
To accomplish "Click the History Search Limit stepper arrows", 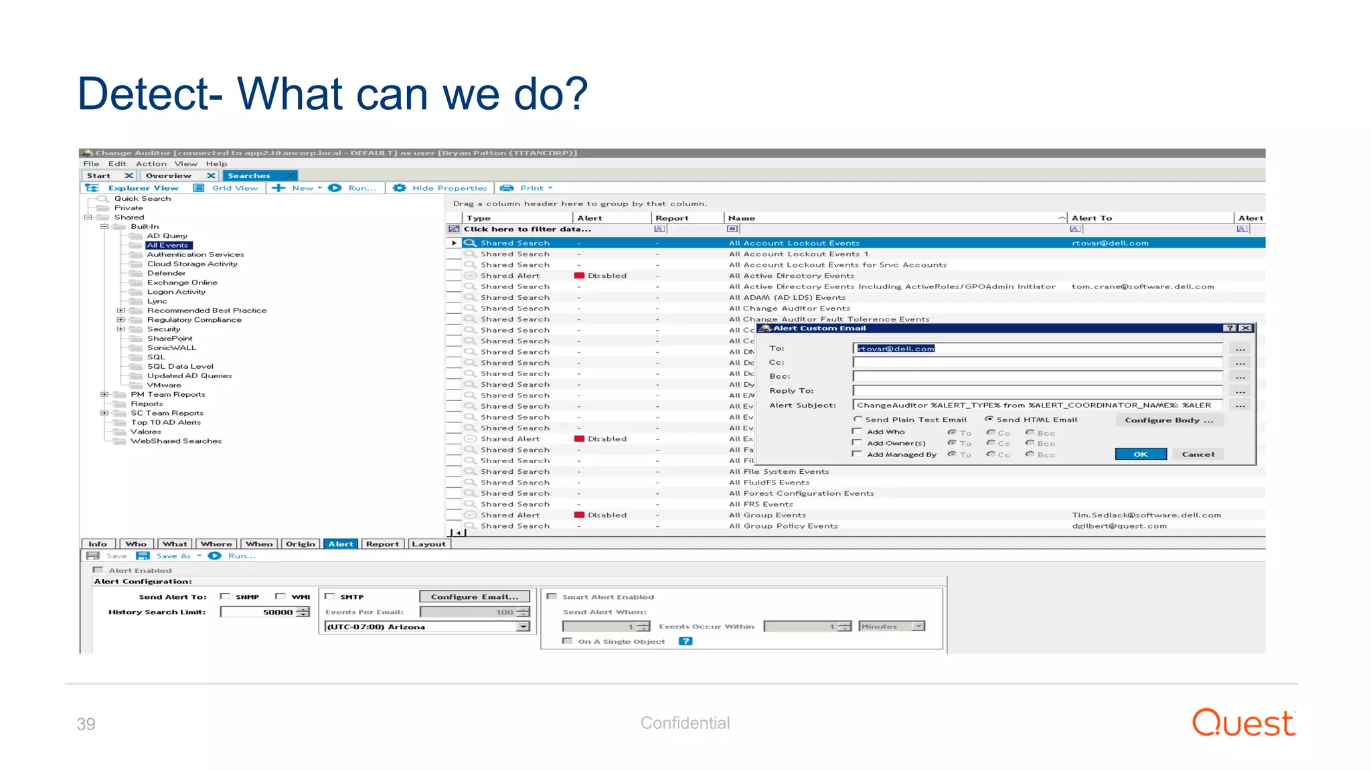I will 303,612.
